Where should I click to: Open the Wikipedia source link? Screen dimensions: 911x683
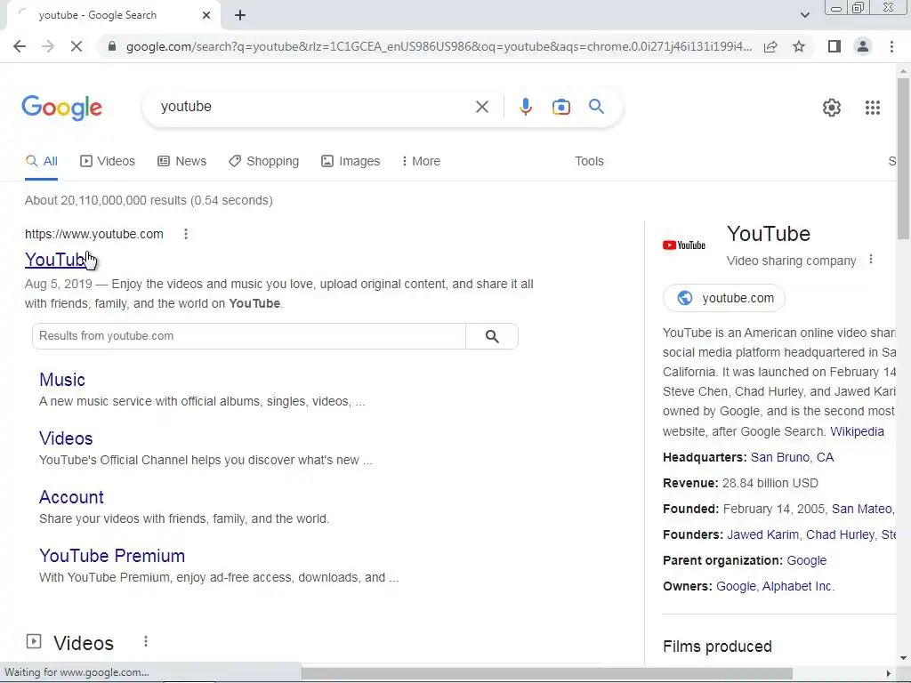(857, 431)
